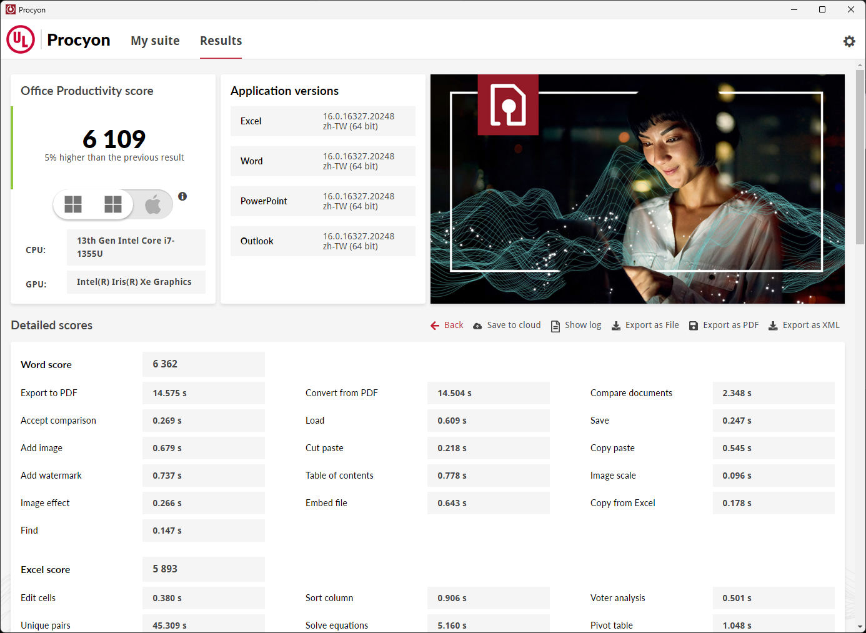Click the vertical scrollbar thumb

[x=860, y=157]
